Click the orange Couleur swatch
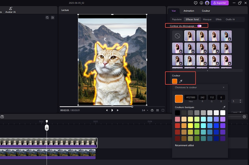Viewport: 249px width, 165px height. click(x=175, y=81)
